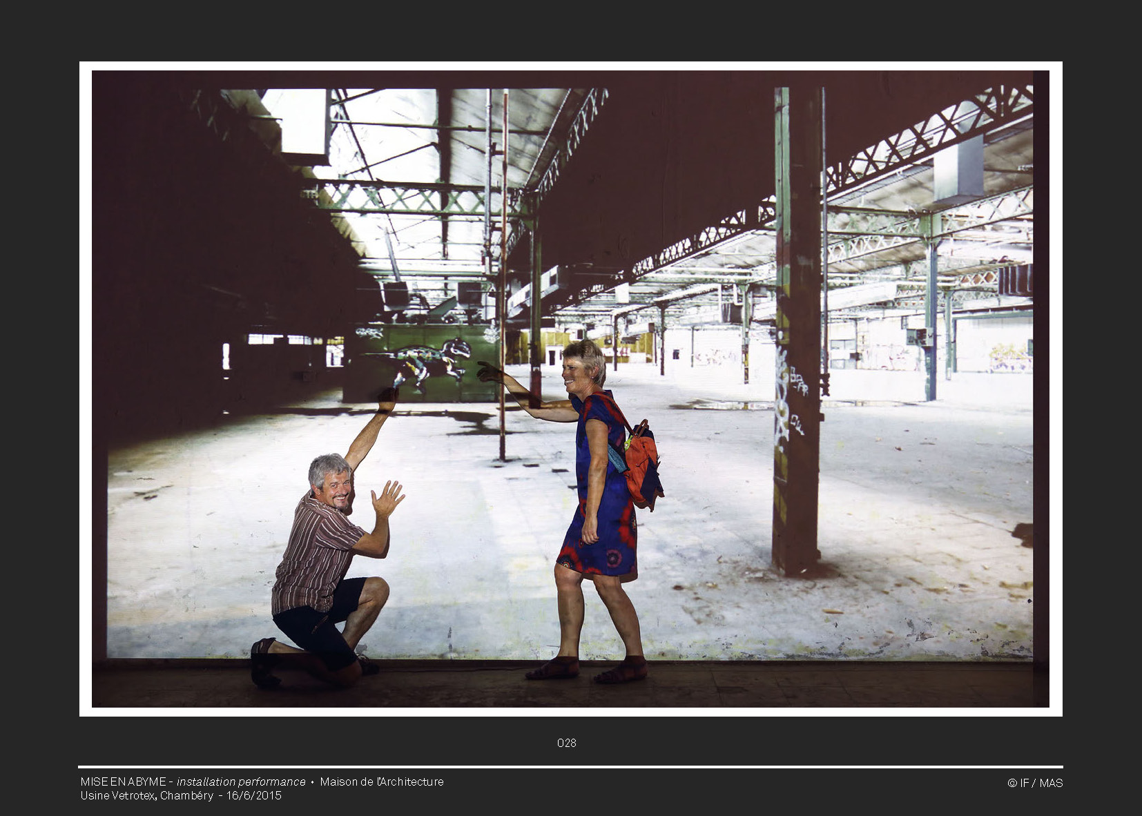Select the italic 'installation performance' text
This screenshot has height=816, width=1142.
tap(241, 781)
